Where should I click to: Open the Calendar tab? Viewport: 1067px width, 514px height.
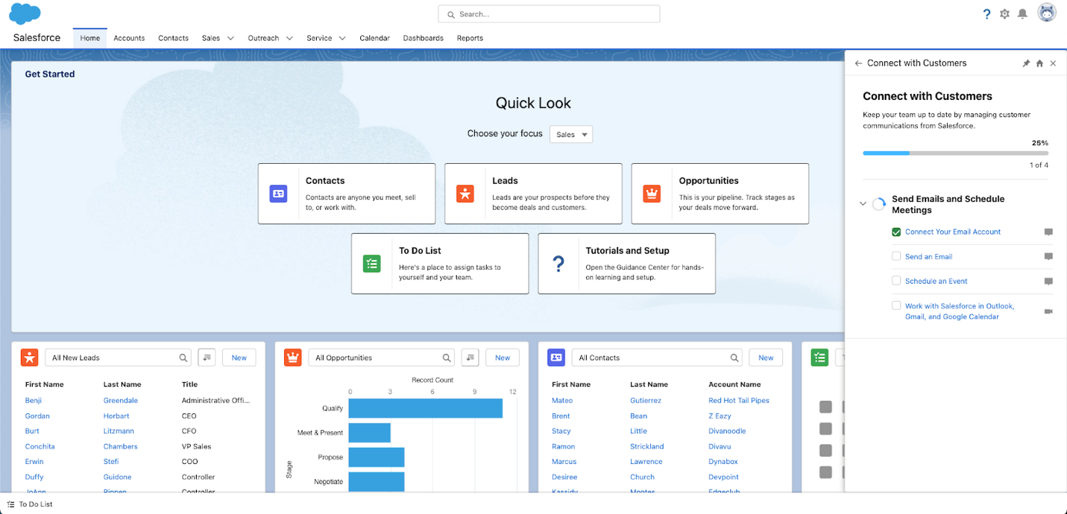coord(374,38)
